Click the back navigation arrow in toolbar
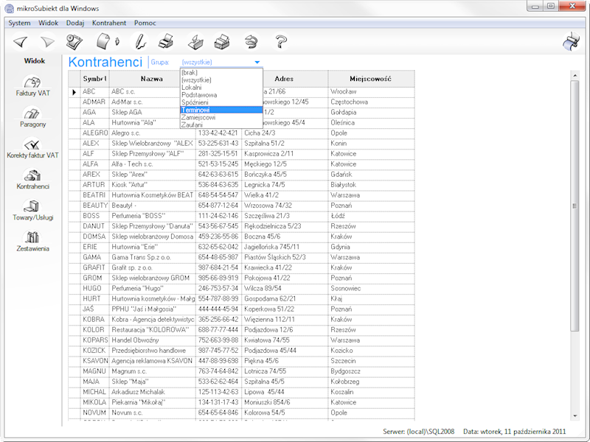 [x=21, y=41]
